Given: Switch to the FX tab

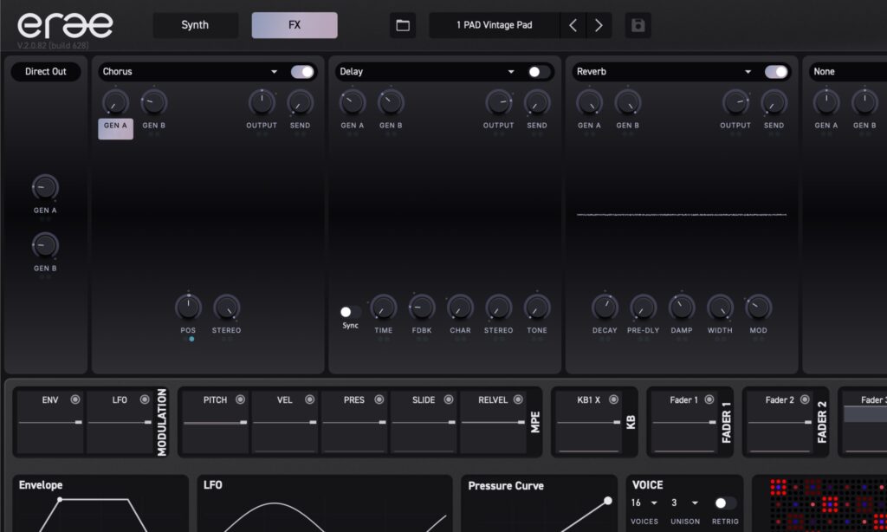Looking at the screenshot, I should (x=295, y=25).
